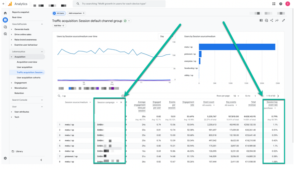Click the customize report pencil icon
This screenshot has width=295, height=170.
tap(283, 20)
